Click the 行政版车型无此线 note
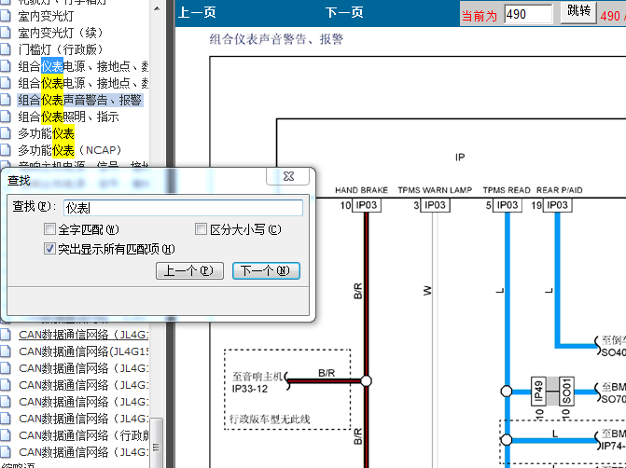Screen dimensions: 626x468 (x=270, y=420)
